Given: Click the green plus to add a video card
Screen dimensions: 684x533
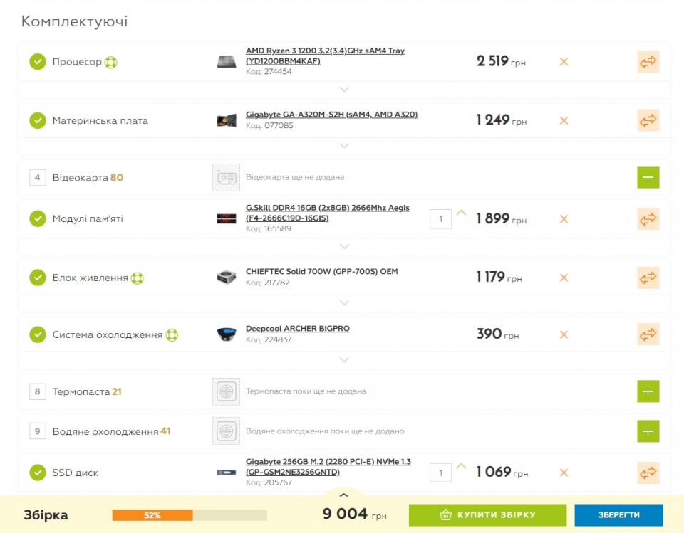Looking at the screenshot, I should coord(648,177).
